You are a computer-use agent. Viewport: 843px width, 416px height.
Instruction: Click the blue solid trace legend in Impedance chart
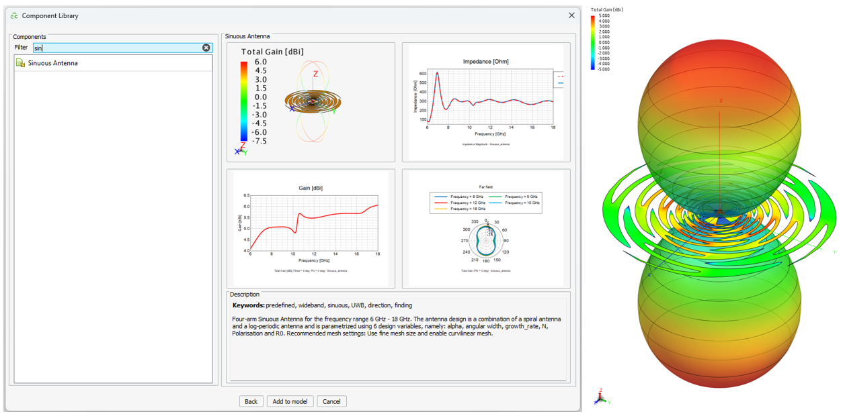[561, 83]
